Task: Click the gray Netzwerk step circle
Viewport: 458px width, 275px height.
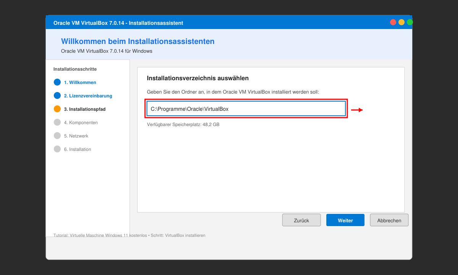Action: click(x=57, y=136)
